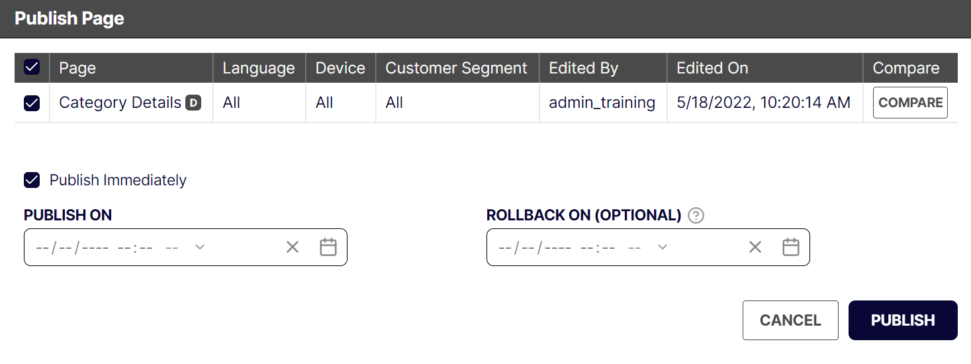Clear the Publish On date field

[x=293, y=247]
